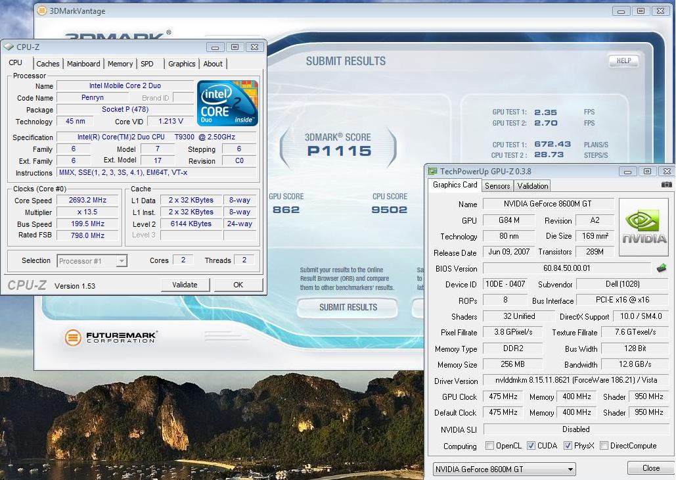Screen dimensions: 676x480
Task: Enable the OpenCL checkbox
Action: click(x=490, y=445)
